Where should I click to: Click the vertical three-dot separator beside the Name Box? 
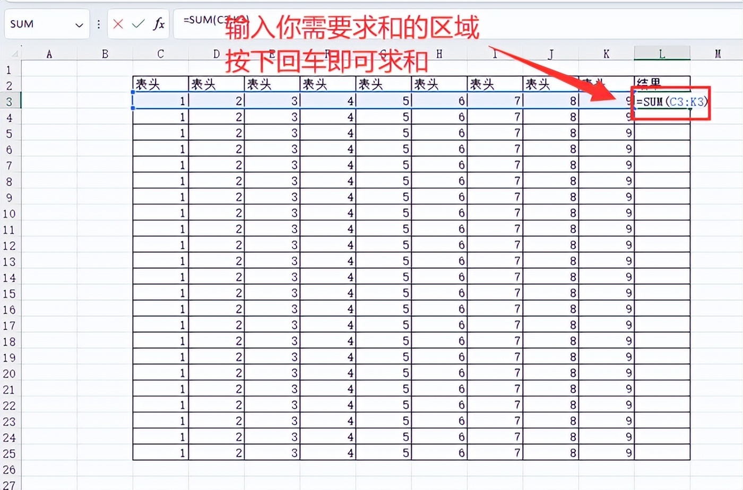tap(98, 24)
